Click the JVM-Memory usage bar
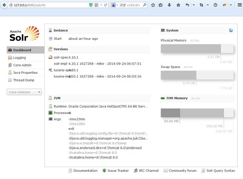The width and height of the screenshot is (243, 179). pyautogui.click(x=197, y=113)
